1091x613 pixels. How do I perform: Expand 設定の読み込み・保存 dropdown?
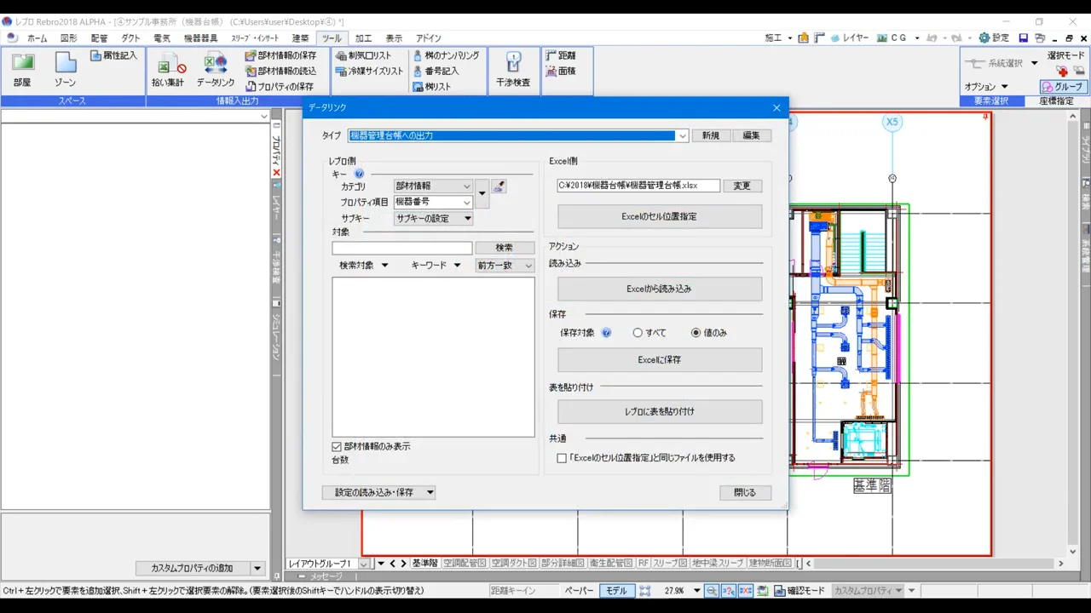click(378, 492)
